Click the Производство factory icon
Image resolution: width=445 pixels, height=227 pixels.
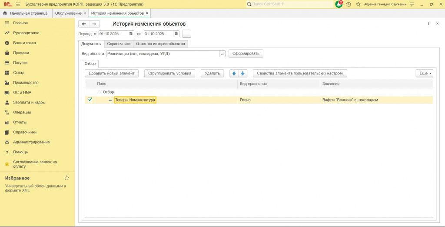7,83
